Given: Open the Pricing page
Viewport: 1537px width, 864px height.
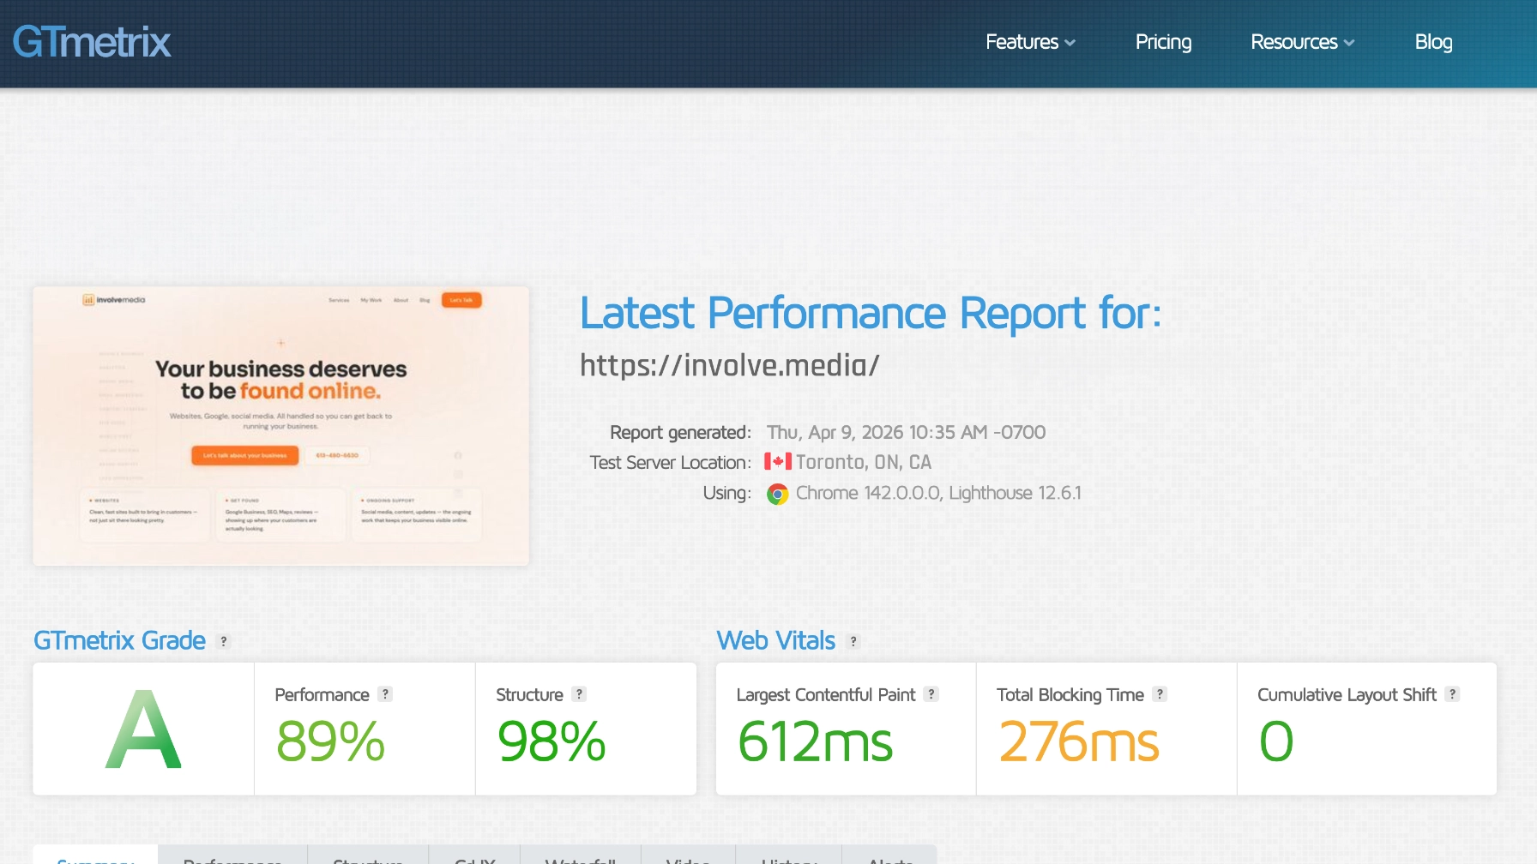Looking at the screenshot, I should coord(1163,42).
